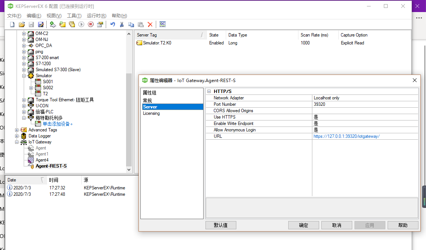Click the 确定 OK button

click(x=303, y=225)
